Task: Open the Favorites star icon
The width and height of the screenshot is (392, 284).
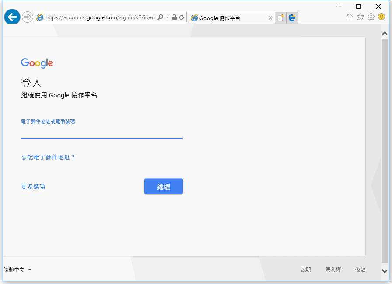Action: (x=360, y=17)
